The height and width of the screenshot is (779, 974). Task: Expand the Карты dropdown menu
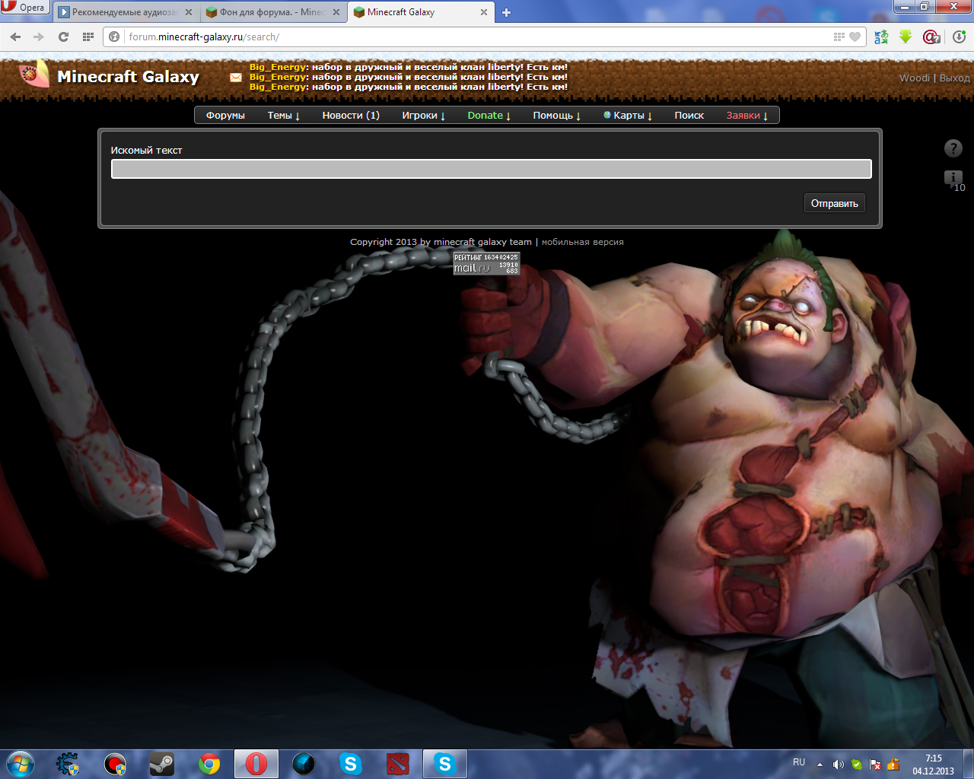tap(628, 115)
